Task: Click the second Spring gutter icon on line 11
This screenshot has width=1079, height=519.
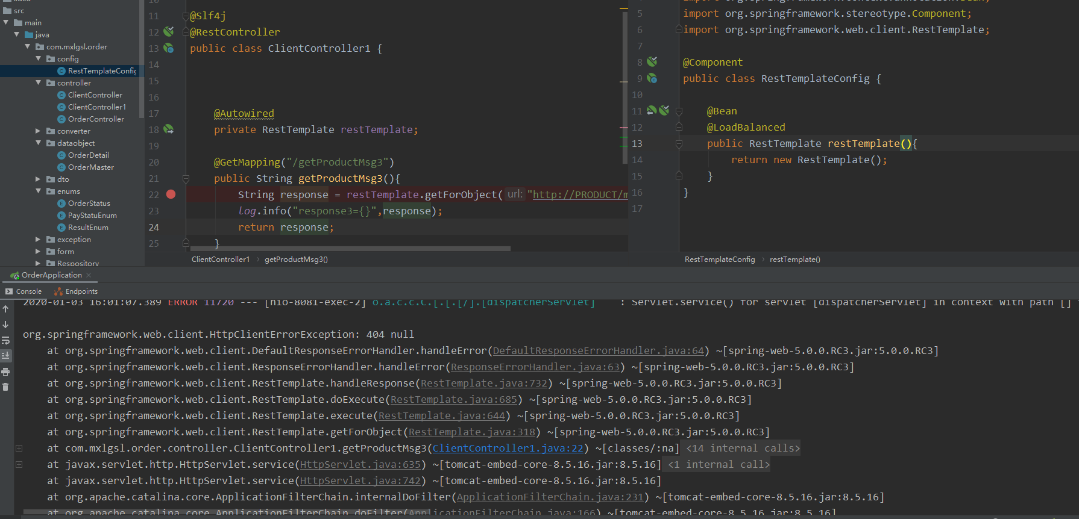Action: [x=664, y=111]
